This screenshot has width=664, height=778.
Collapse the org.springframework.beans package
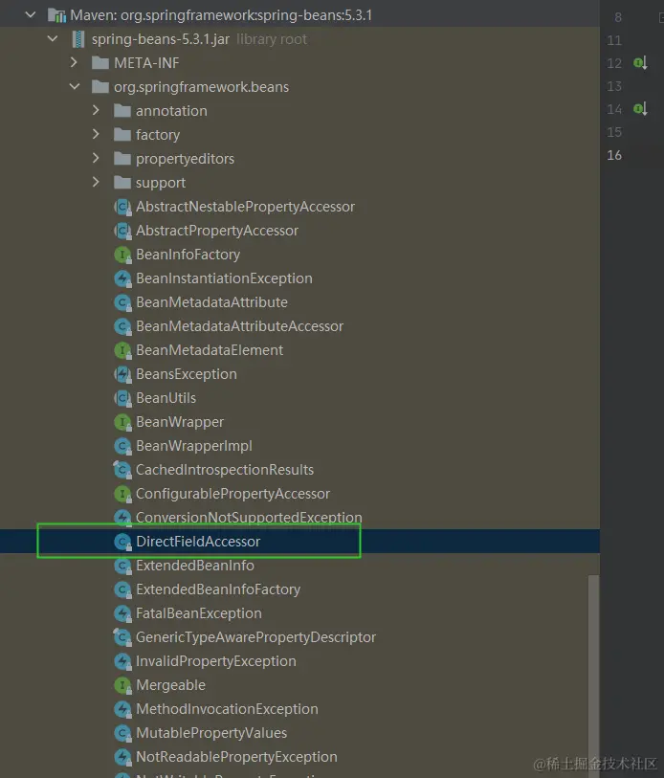coord(75,86)
